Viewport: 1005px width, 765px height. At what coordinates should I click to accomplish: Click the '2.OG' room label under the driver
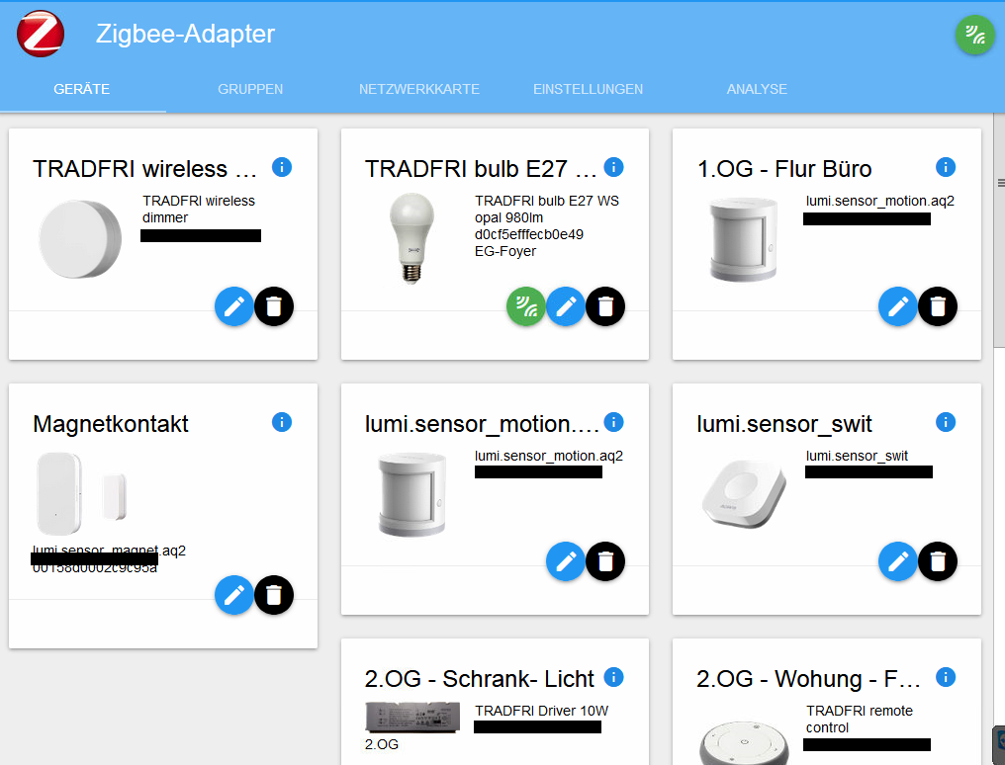pyautogui.click(x=382, y=744)
